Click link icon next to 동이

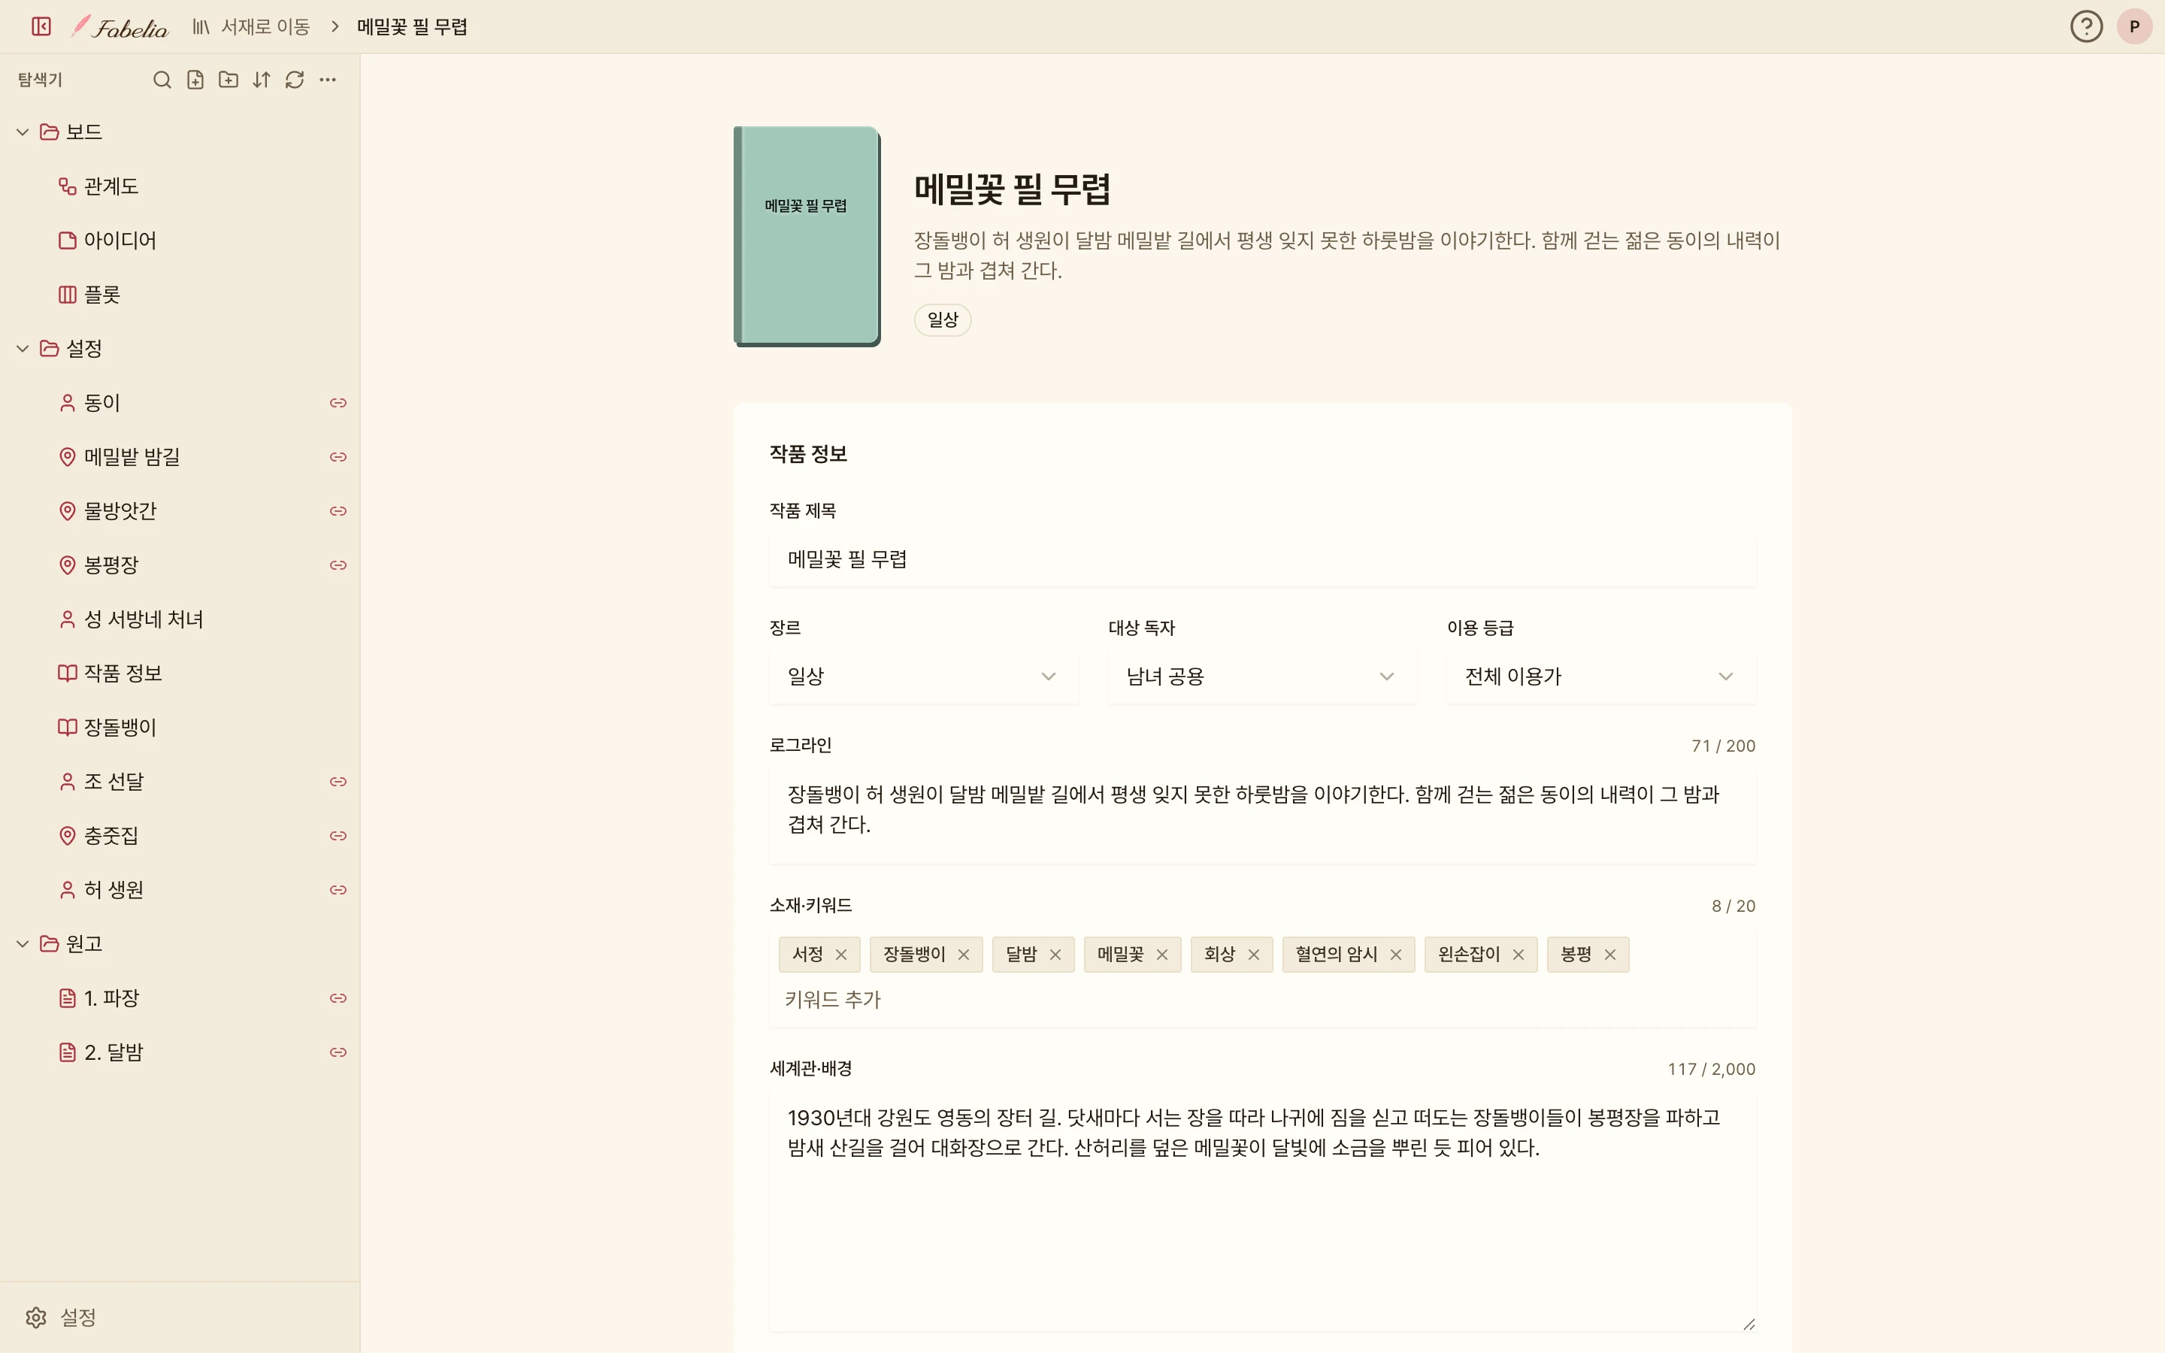click(x=338, y=403)
